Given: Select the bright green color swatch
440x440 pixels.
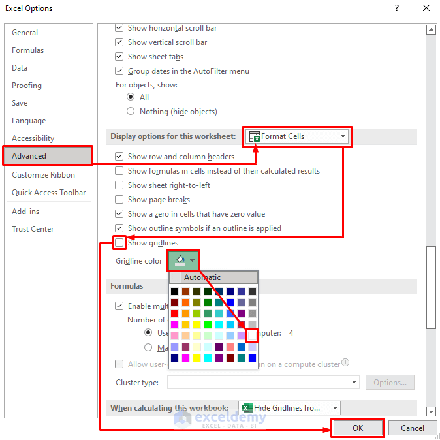Looking at the screenshot, I should pyautogui.click(x=208, y=324).
